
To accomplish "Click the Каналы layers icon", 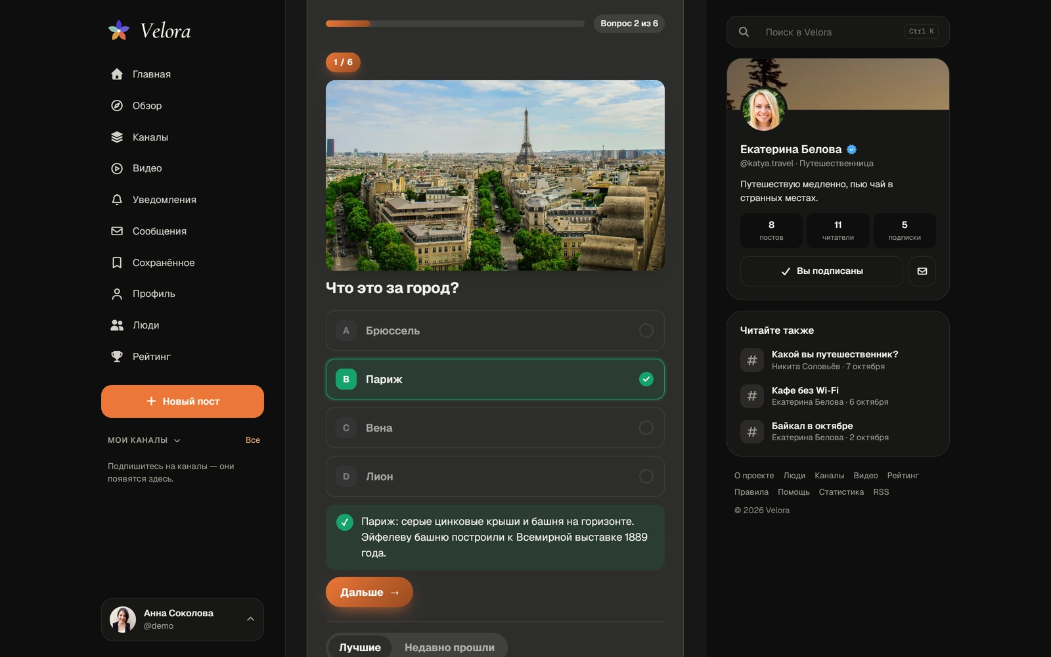I will coord(117,137).
